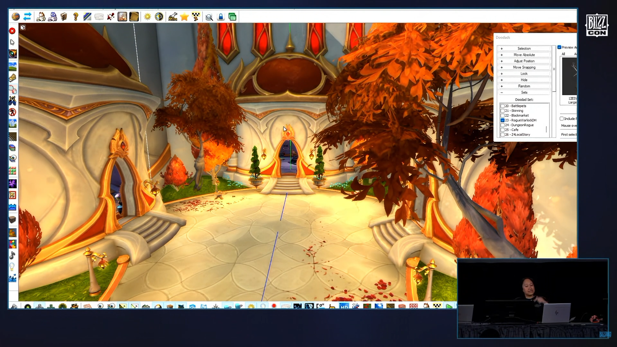Click the blue swap arrows icon
The height and width of the screenshot is (347, 617).
coord(27,17)
